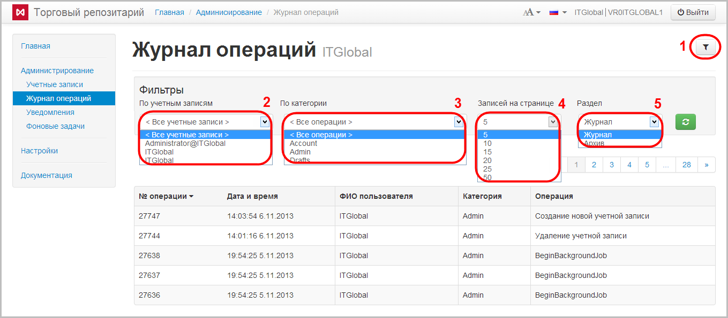Open the Russian flag language selector
Image resolution: width=728 pixels, height=318 pixels.
coord(558,12)
